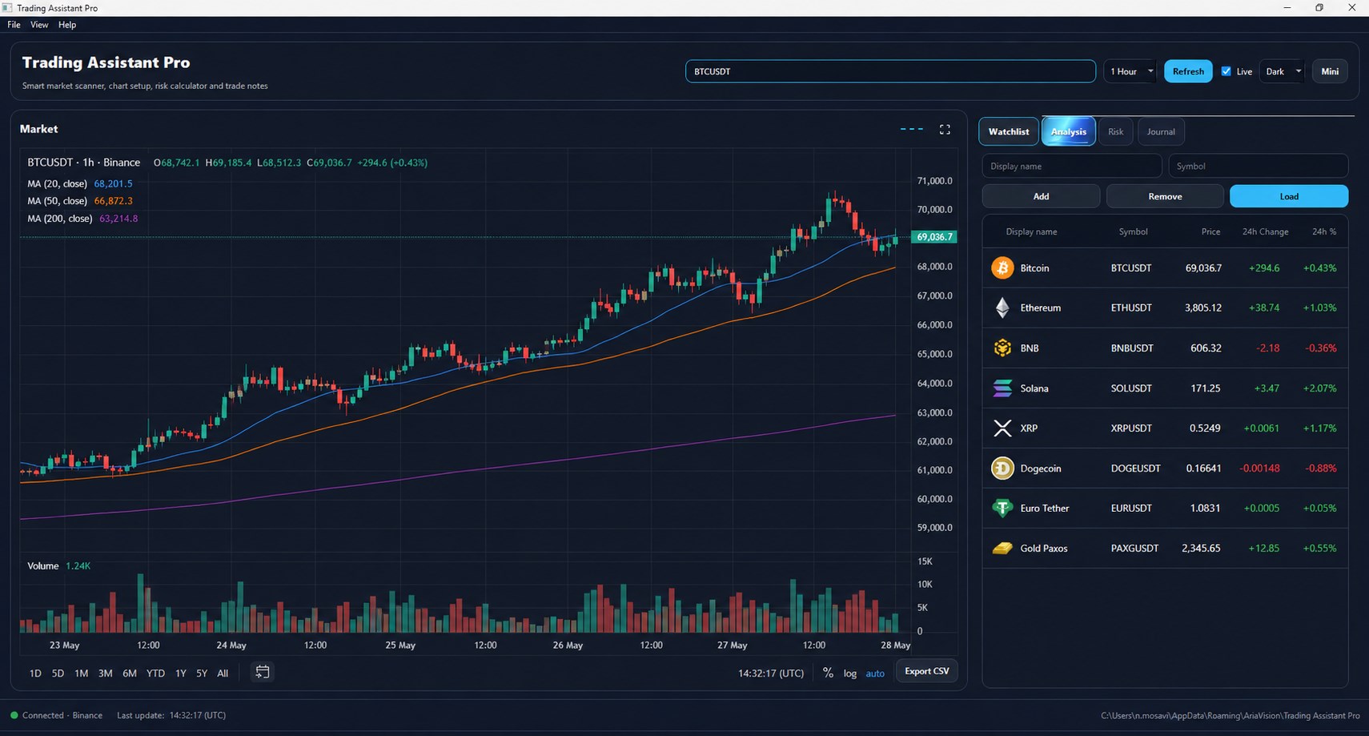The height and width of the screenshot is (736, 1369).
Task: Click the PAXGUSDT symbol cell
Action: (x=1134, y=549)
